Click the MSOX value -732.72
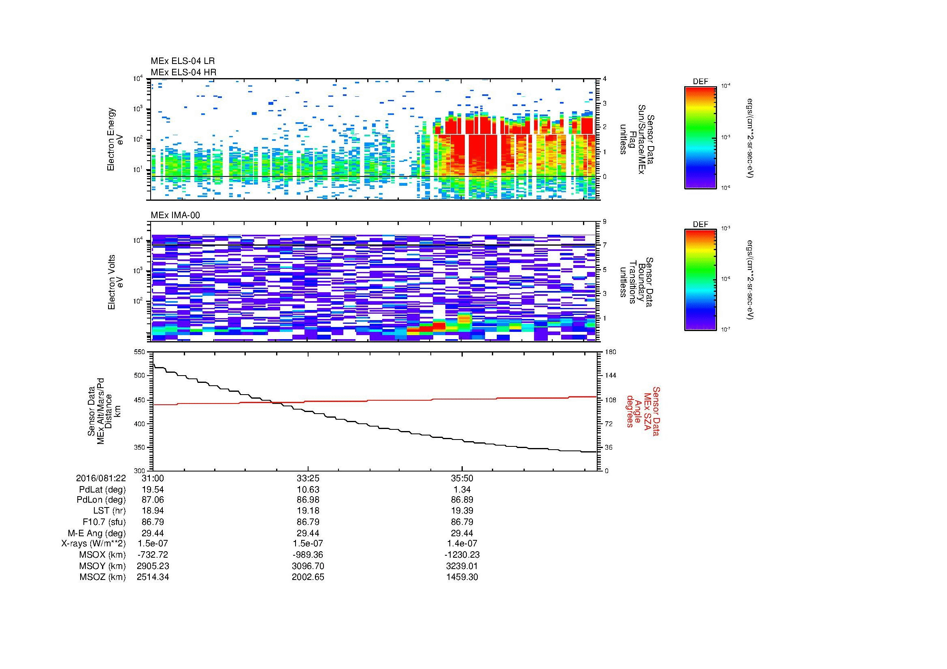This screenshot has width=947, height=669. coord(153,555)
